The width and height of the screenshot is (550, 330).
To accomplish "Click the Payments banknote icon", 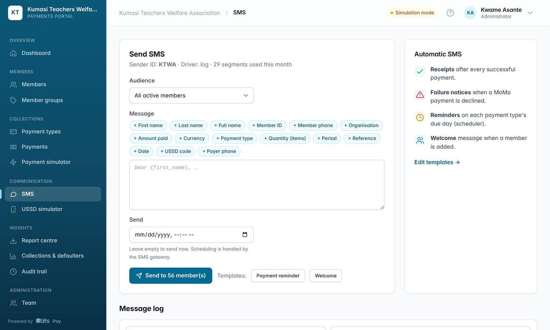I will [13, 147].
